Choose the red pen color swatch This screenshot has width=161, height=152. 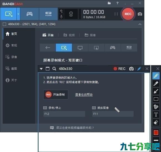[x=156, y=133]
